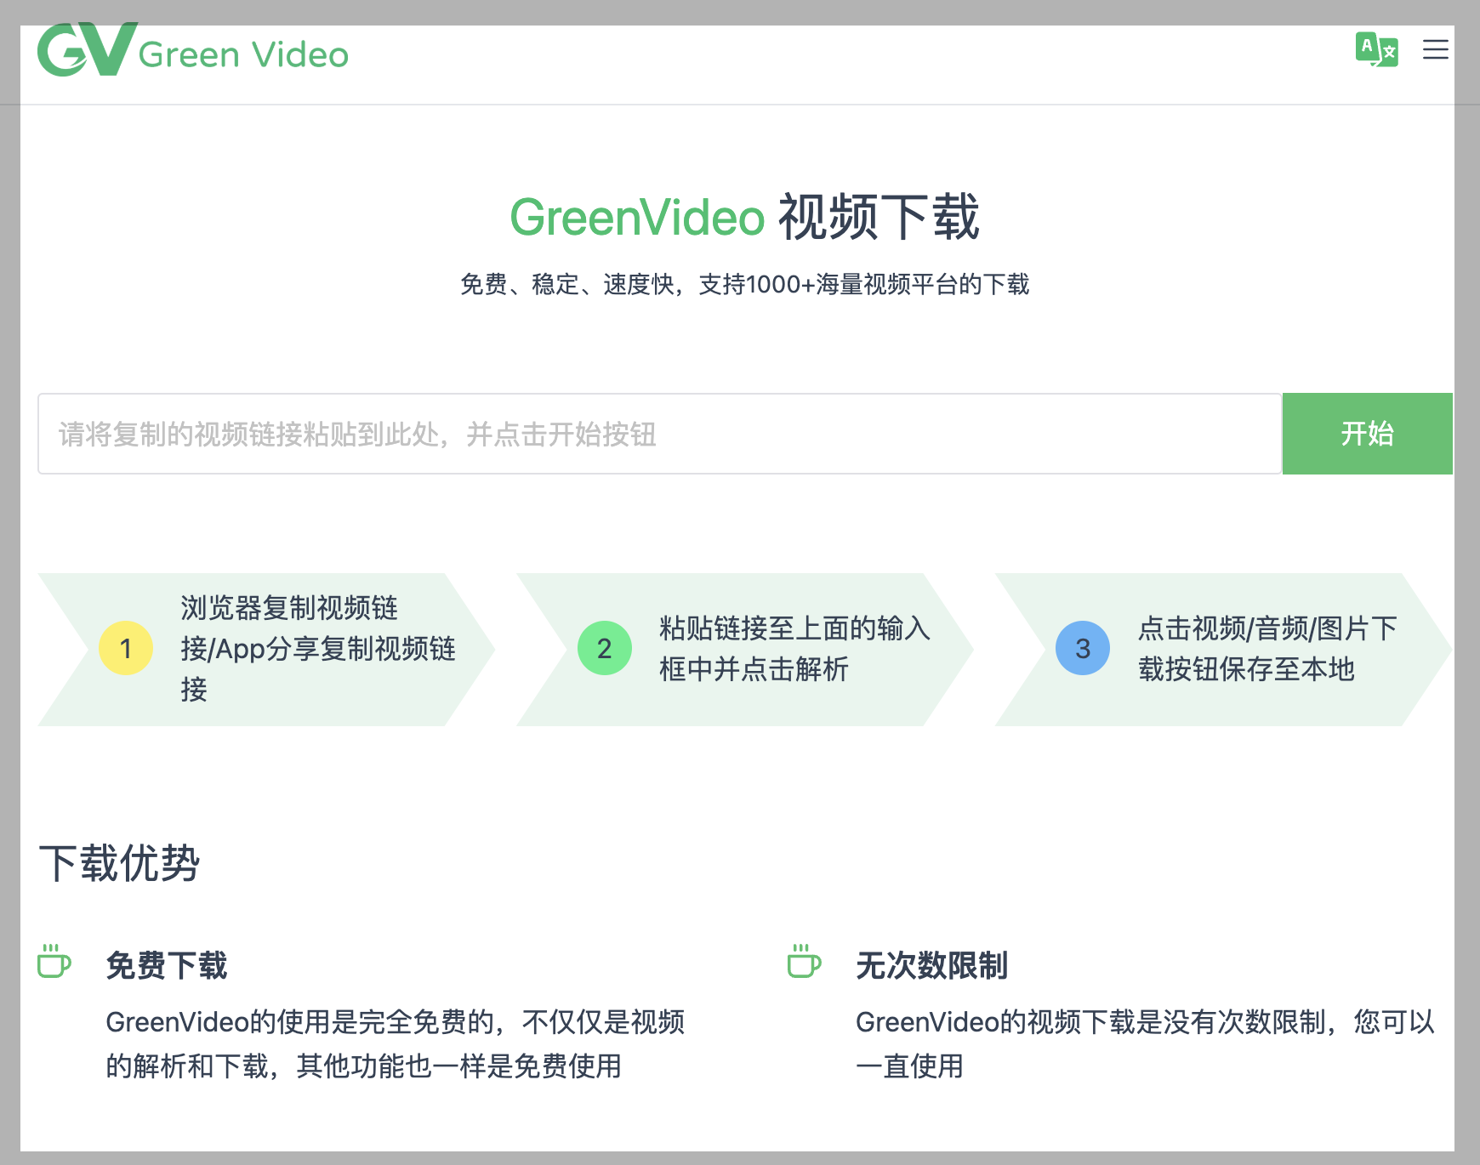Screen dimensions: 1480x1165
Task: Click the video link input field
Action: point(658,434)
